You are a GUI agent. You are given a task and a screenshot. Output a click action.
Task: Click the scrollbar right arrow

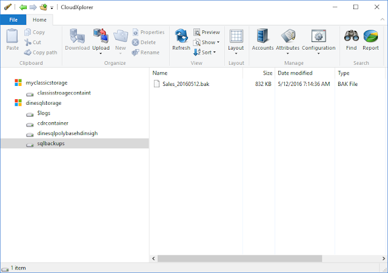coord(384,258)
